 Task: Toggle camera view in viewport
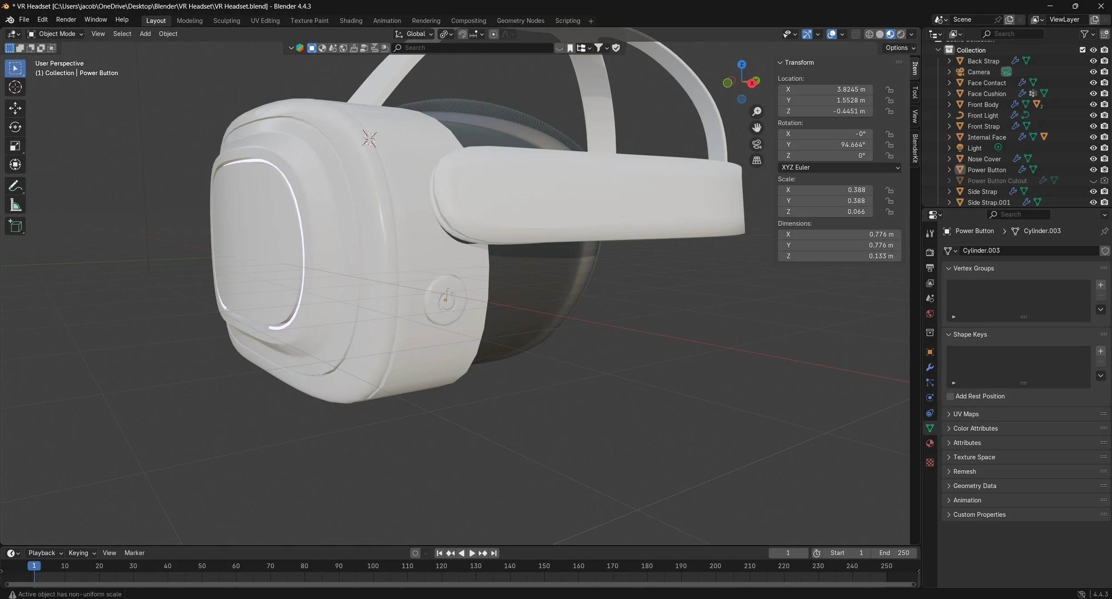[x=757, y=144]
